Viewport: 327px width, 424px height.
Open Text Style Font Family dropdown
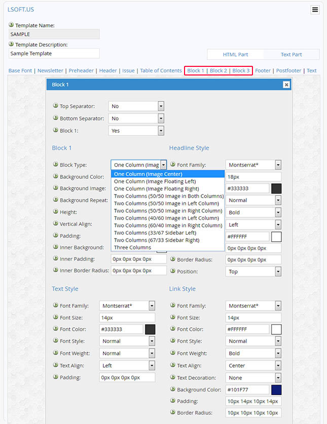tap(127, 305)
